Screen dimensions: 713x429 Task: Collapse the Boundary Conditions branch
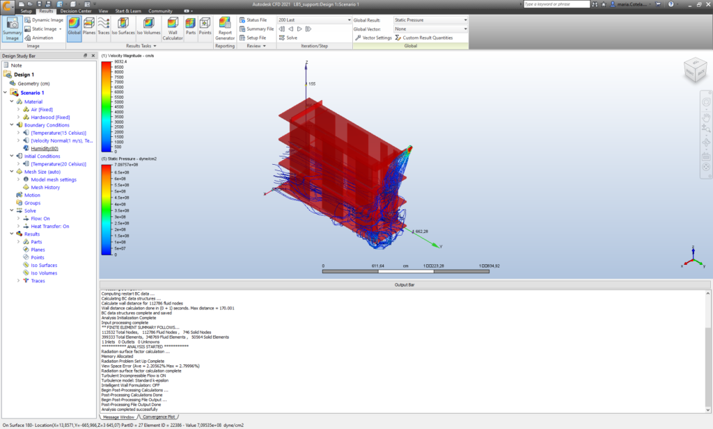(12, 124)
